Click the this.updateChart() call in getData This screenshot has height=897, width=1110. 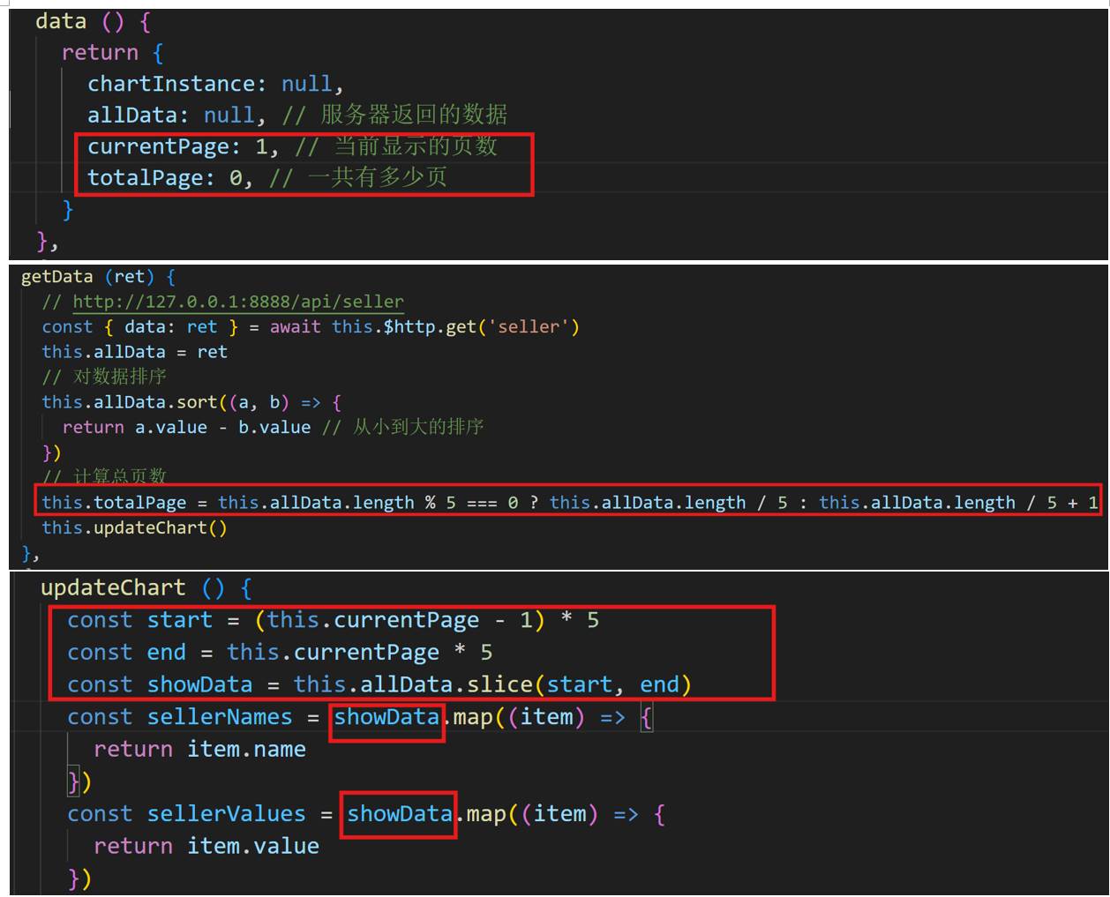pyautogui.click(x=134, y=527)
